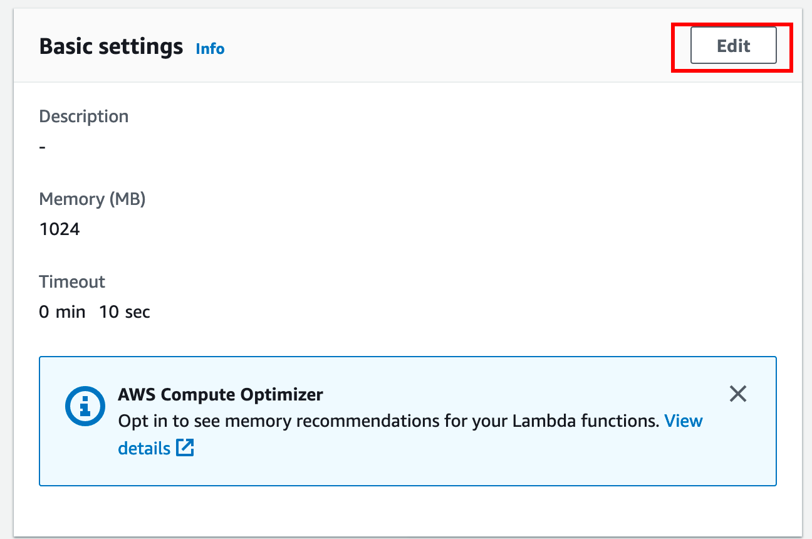The height and width of the screenshot is (539, 812).
Task: Click the "0 min" timeout value
Action: tap(62, 311)
